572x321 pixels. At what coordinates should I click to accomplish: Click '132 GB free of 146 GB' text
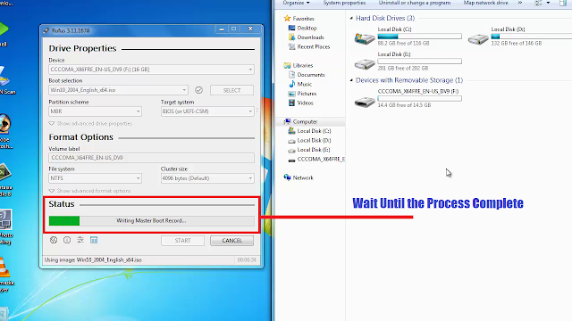[x=517, y=43]
